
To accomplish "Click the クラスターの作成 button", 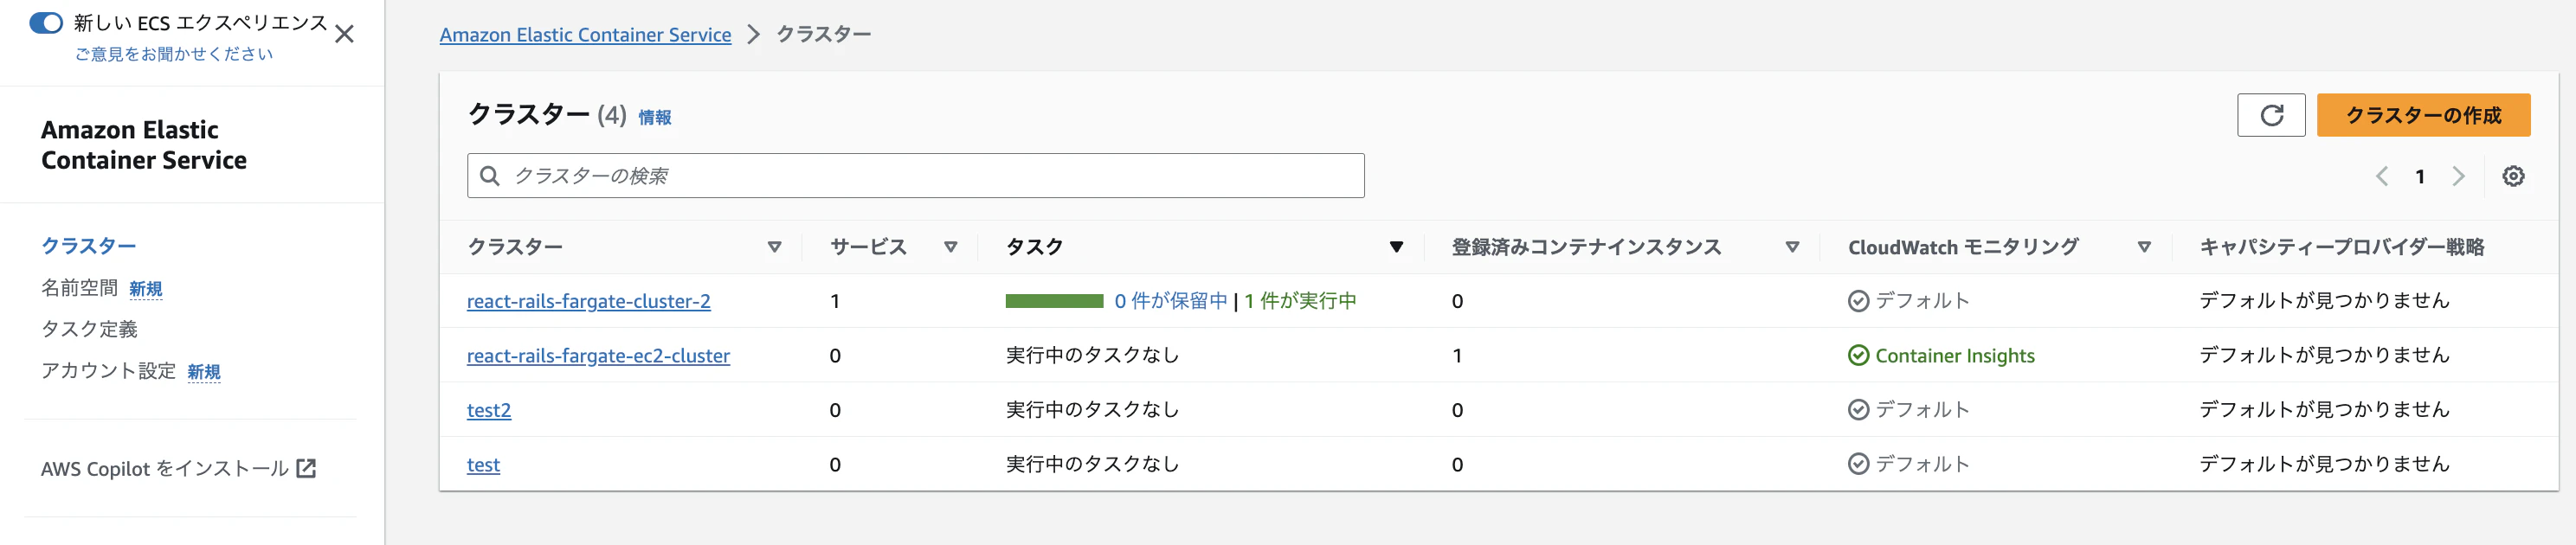I will click(2422, 115).
